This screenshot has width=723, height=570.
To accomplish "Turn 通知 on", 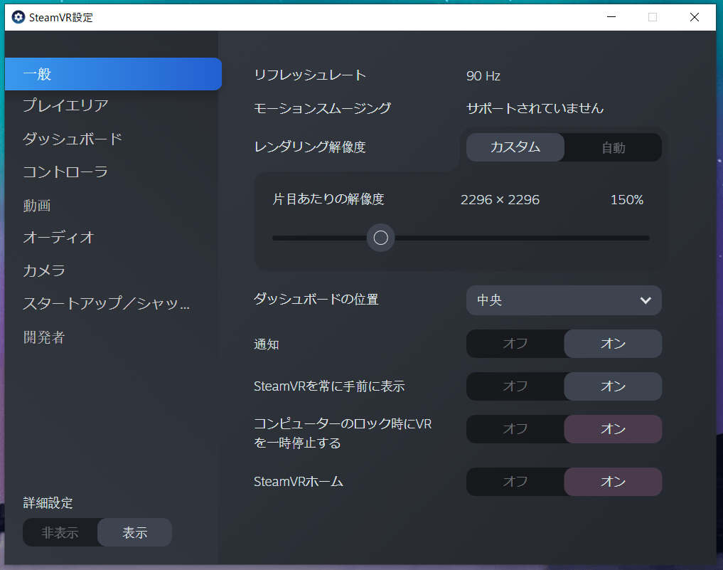I will [x=614, y=344].
